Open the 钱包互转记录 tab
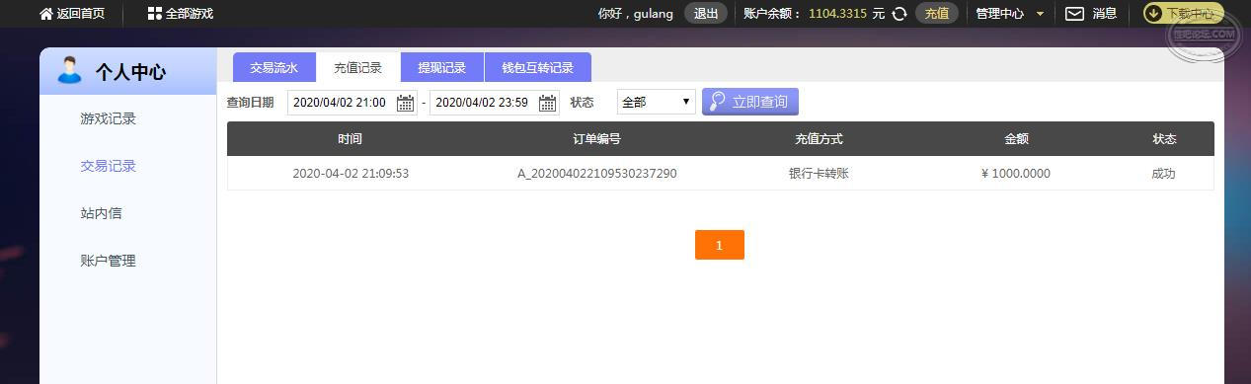The width and height of the screenshot is (1251, 384). [538, 67]
